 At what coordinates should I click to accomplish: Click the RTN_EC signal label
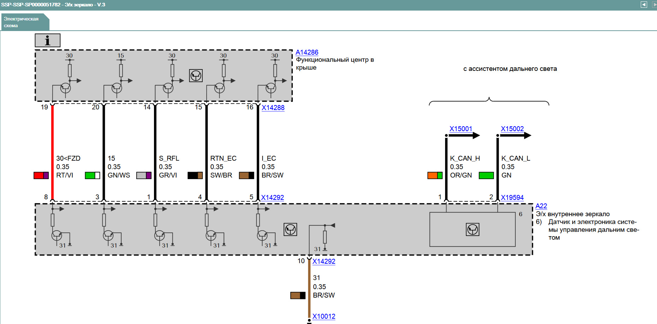coord(223,158)
